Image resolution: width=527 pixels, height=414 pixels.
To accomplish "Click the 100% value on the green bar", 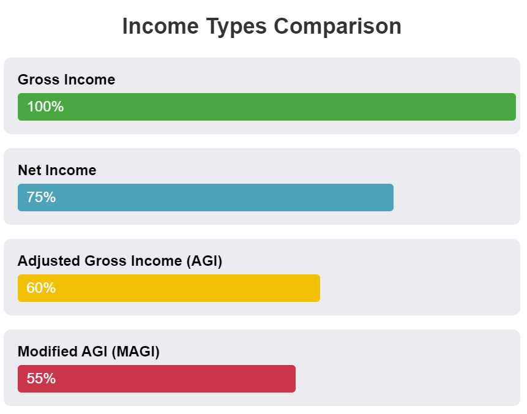I will point(45,107).
